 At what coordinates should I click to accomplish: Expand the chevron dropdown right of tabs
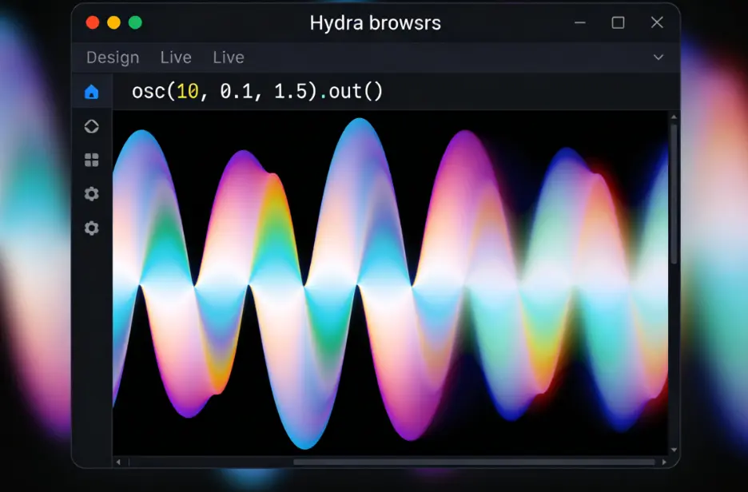[658, 58]
